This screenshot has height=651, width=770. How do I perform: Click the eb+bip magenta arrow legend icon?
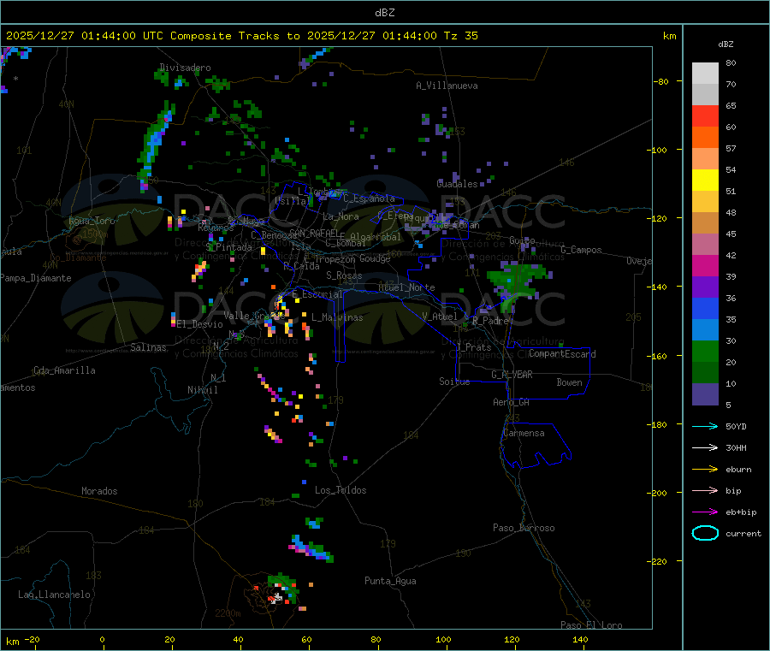click(x=705, y=512)
